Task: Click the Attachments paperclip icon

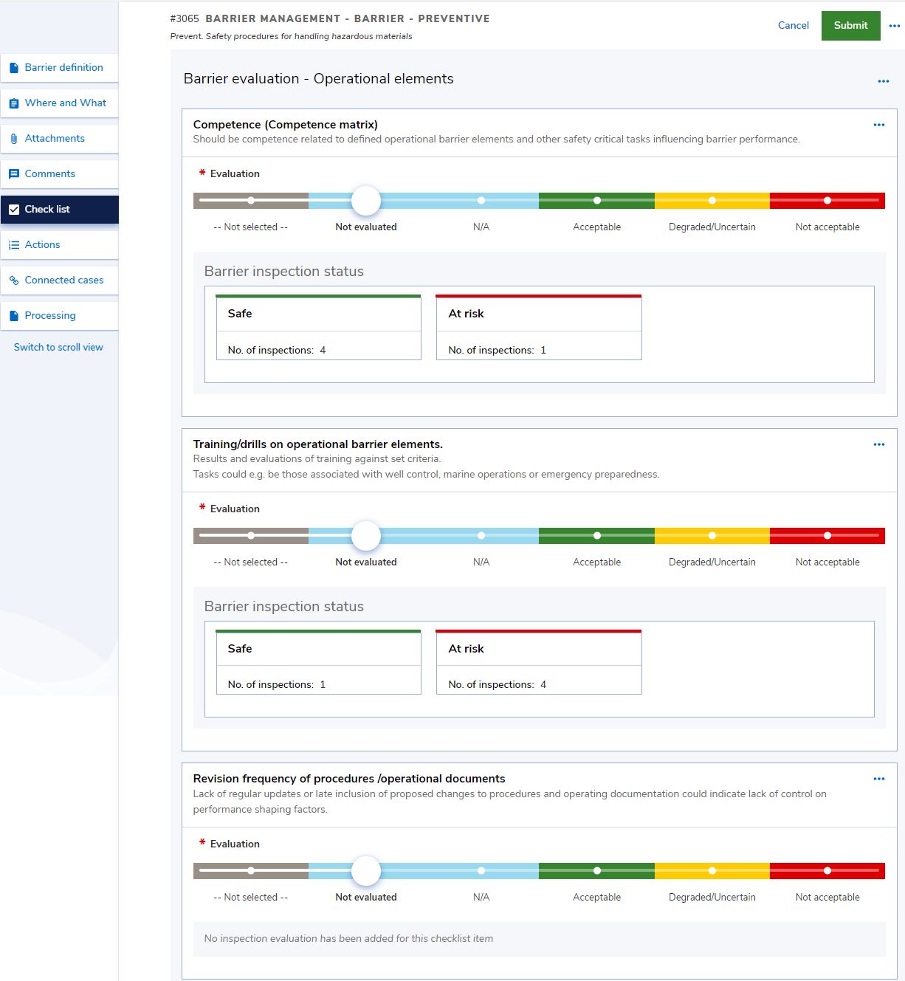Action: (x=14, y=138)
